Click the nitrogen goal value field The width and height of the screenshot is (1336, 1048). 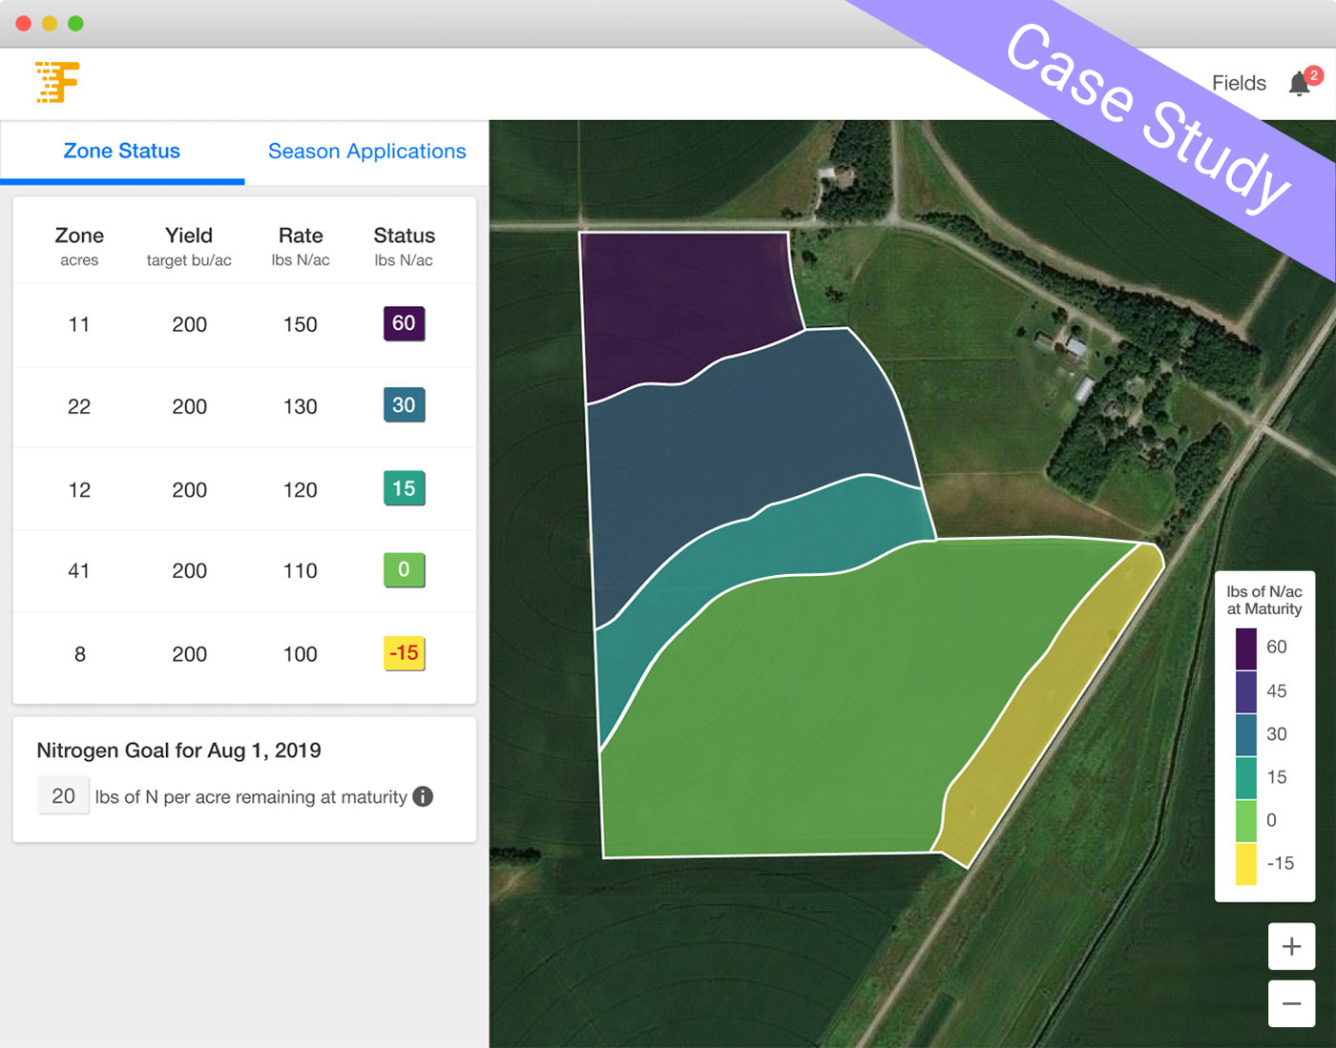63,796
